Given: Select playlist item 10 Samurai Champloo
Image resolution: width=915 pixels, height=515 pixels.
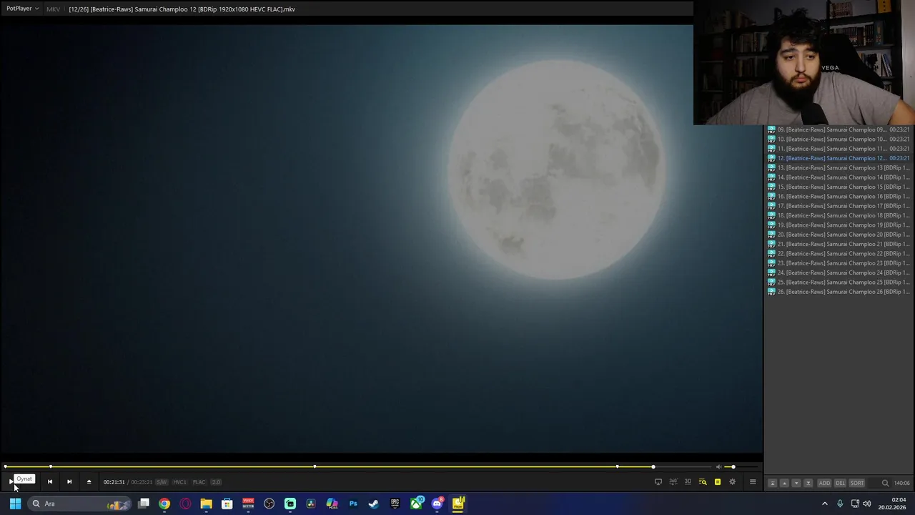Looking at the screenshot, I should tap(839, 139).
